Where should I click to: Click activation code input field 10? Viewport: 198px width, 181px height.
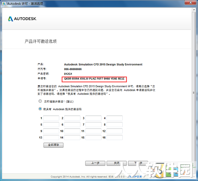click(72, 131)
